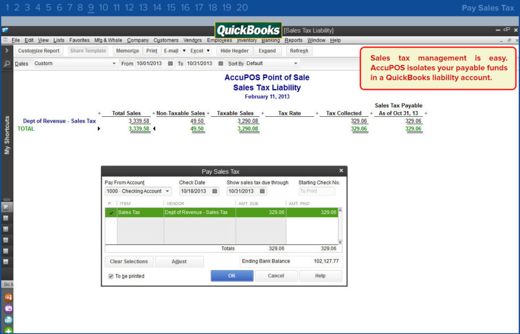520x334 pixels.
Task: Go to slide number 20 at top
Action: (242, 7)
